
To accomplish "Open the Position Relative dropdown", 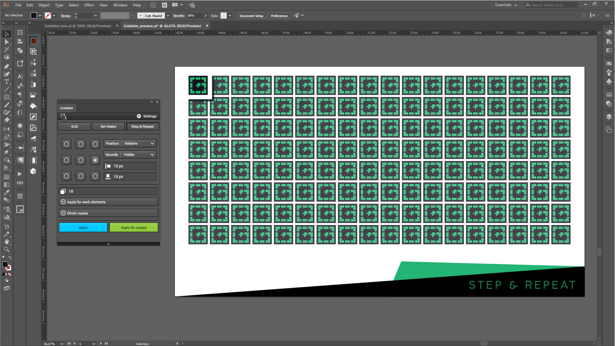I will (130, 143).
